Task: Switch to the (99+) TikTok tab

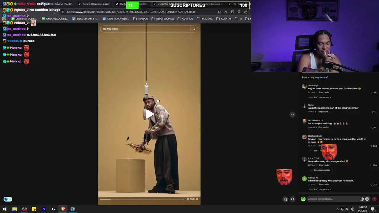Action: click(x=239, y=4)
